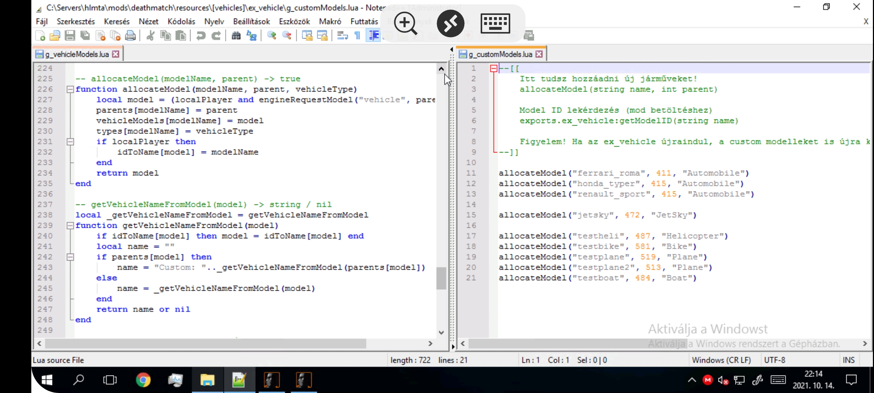Toggle word wrap in toolbar
The height and width of the screenshot is (393, 874).
click(342, 36)
